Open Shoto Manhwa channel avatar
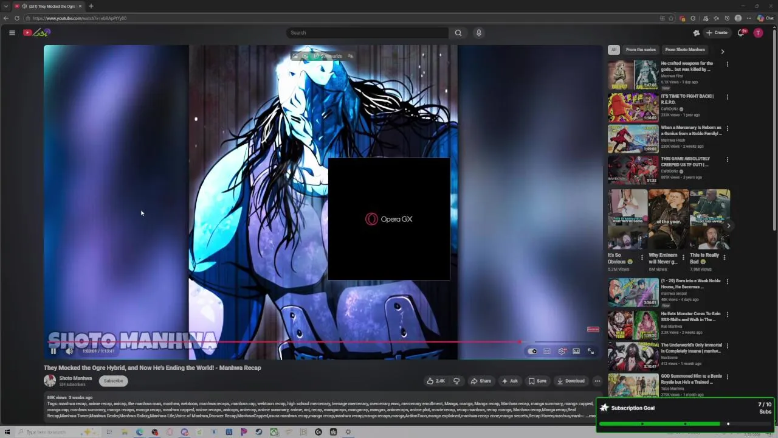This screenshot has height=438, width=778. pyautogui.click(x=50, y=381)
